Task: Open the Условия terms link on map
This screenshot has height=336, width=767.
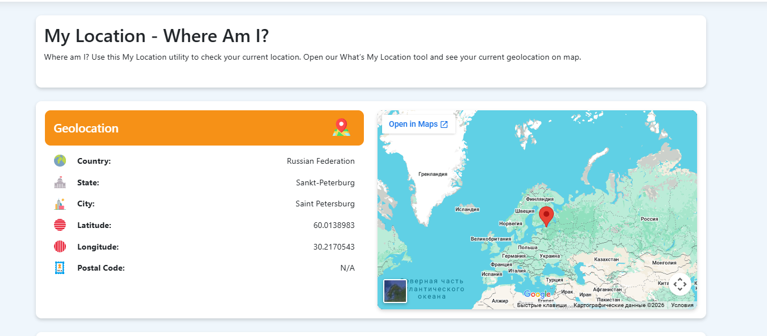Action: (682, 305)
